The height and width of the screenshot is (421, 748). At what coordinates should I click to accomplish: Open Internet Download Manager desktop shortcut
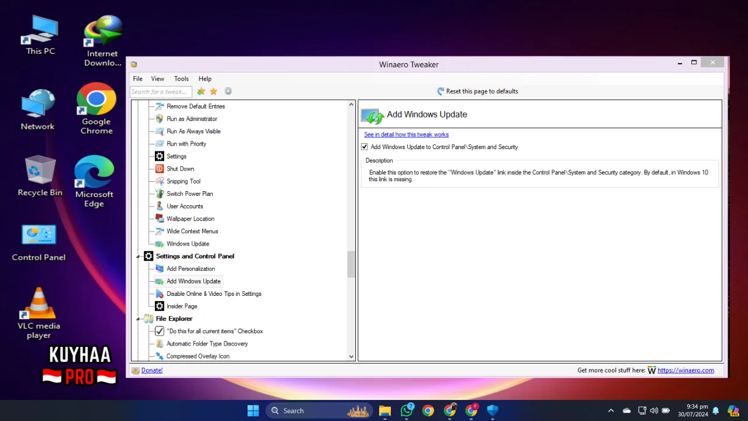pyautogui.click(x=103, y=41)
